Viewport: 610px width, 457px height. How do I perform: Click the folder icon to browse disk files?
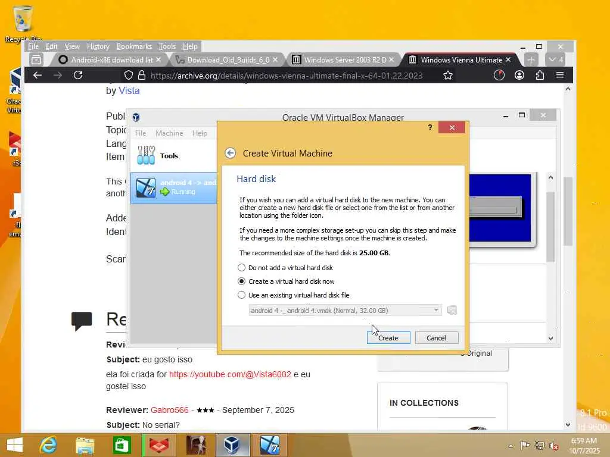coord(452,310)
